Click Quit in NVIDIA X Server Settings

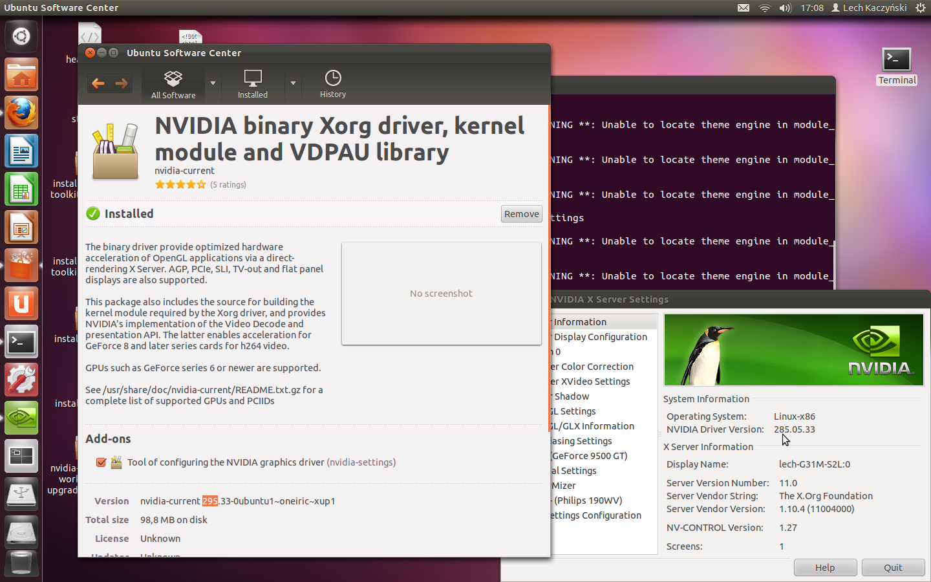coord(893,568)
